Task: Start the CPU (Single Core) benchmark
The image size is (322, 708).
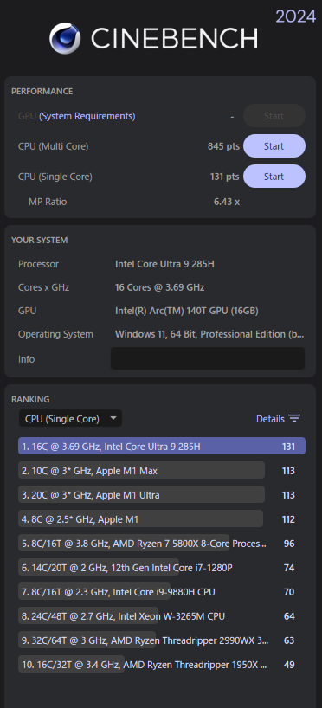Action: [274, 176]
